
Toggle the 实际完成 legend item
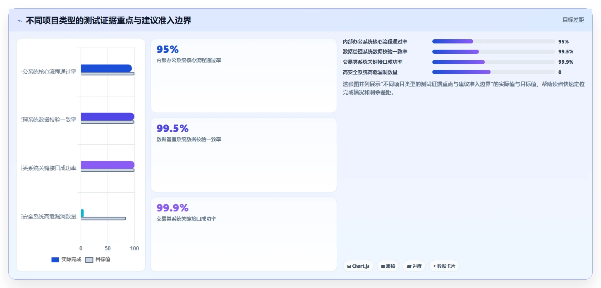(x=66, y=259)
